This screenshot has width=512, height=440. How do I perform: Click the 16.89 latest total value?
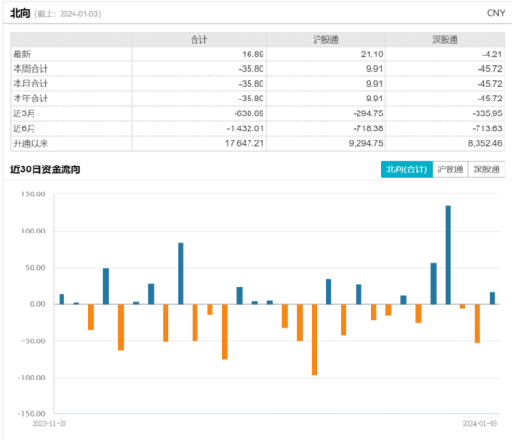pos(252,54)
